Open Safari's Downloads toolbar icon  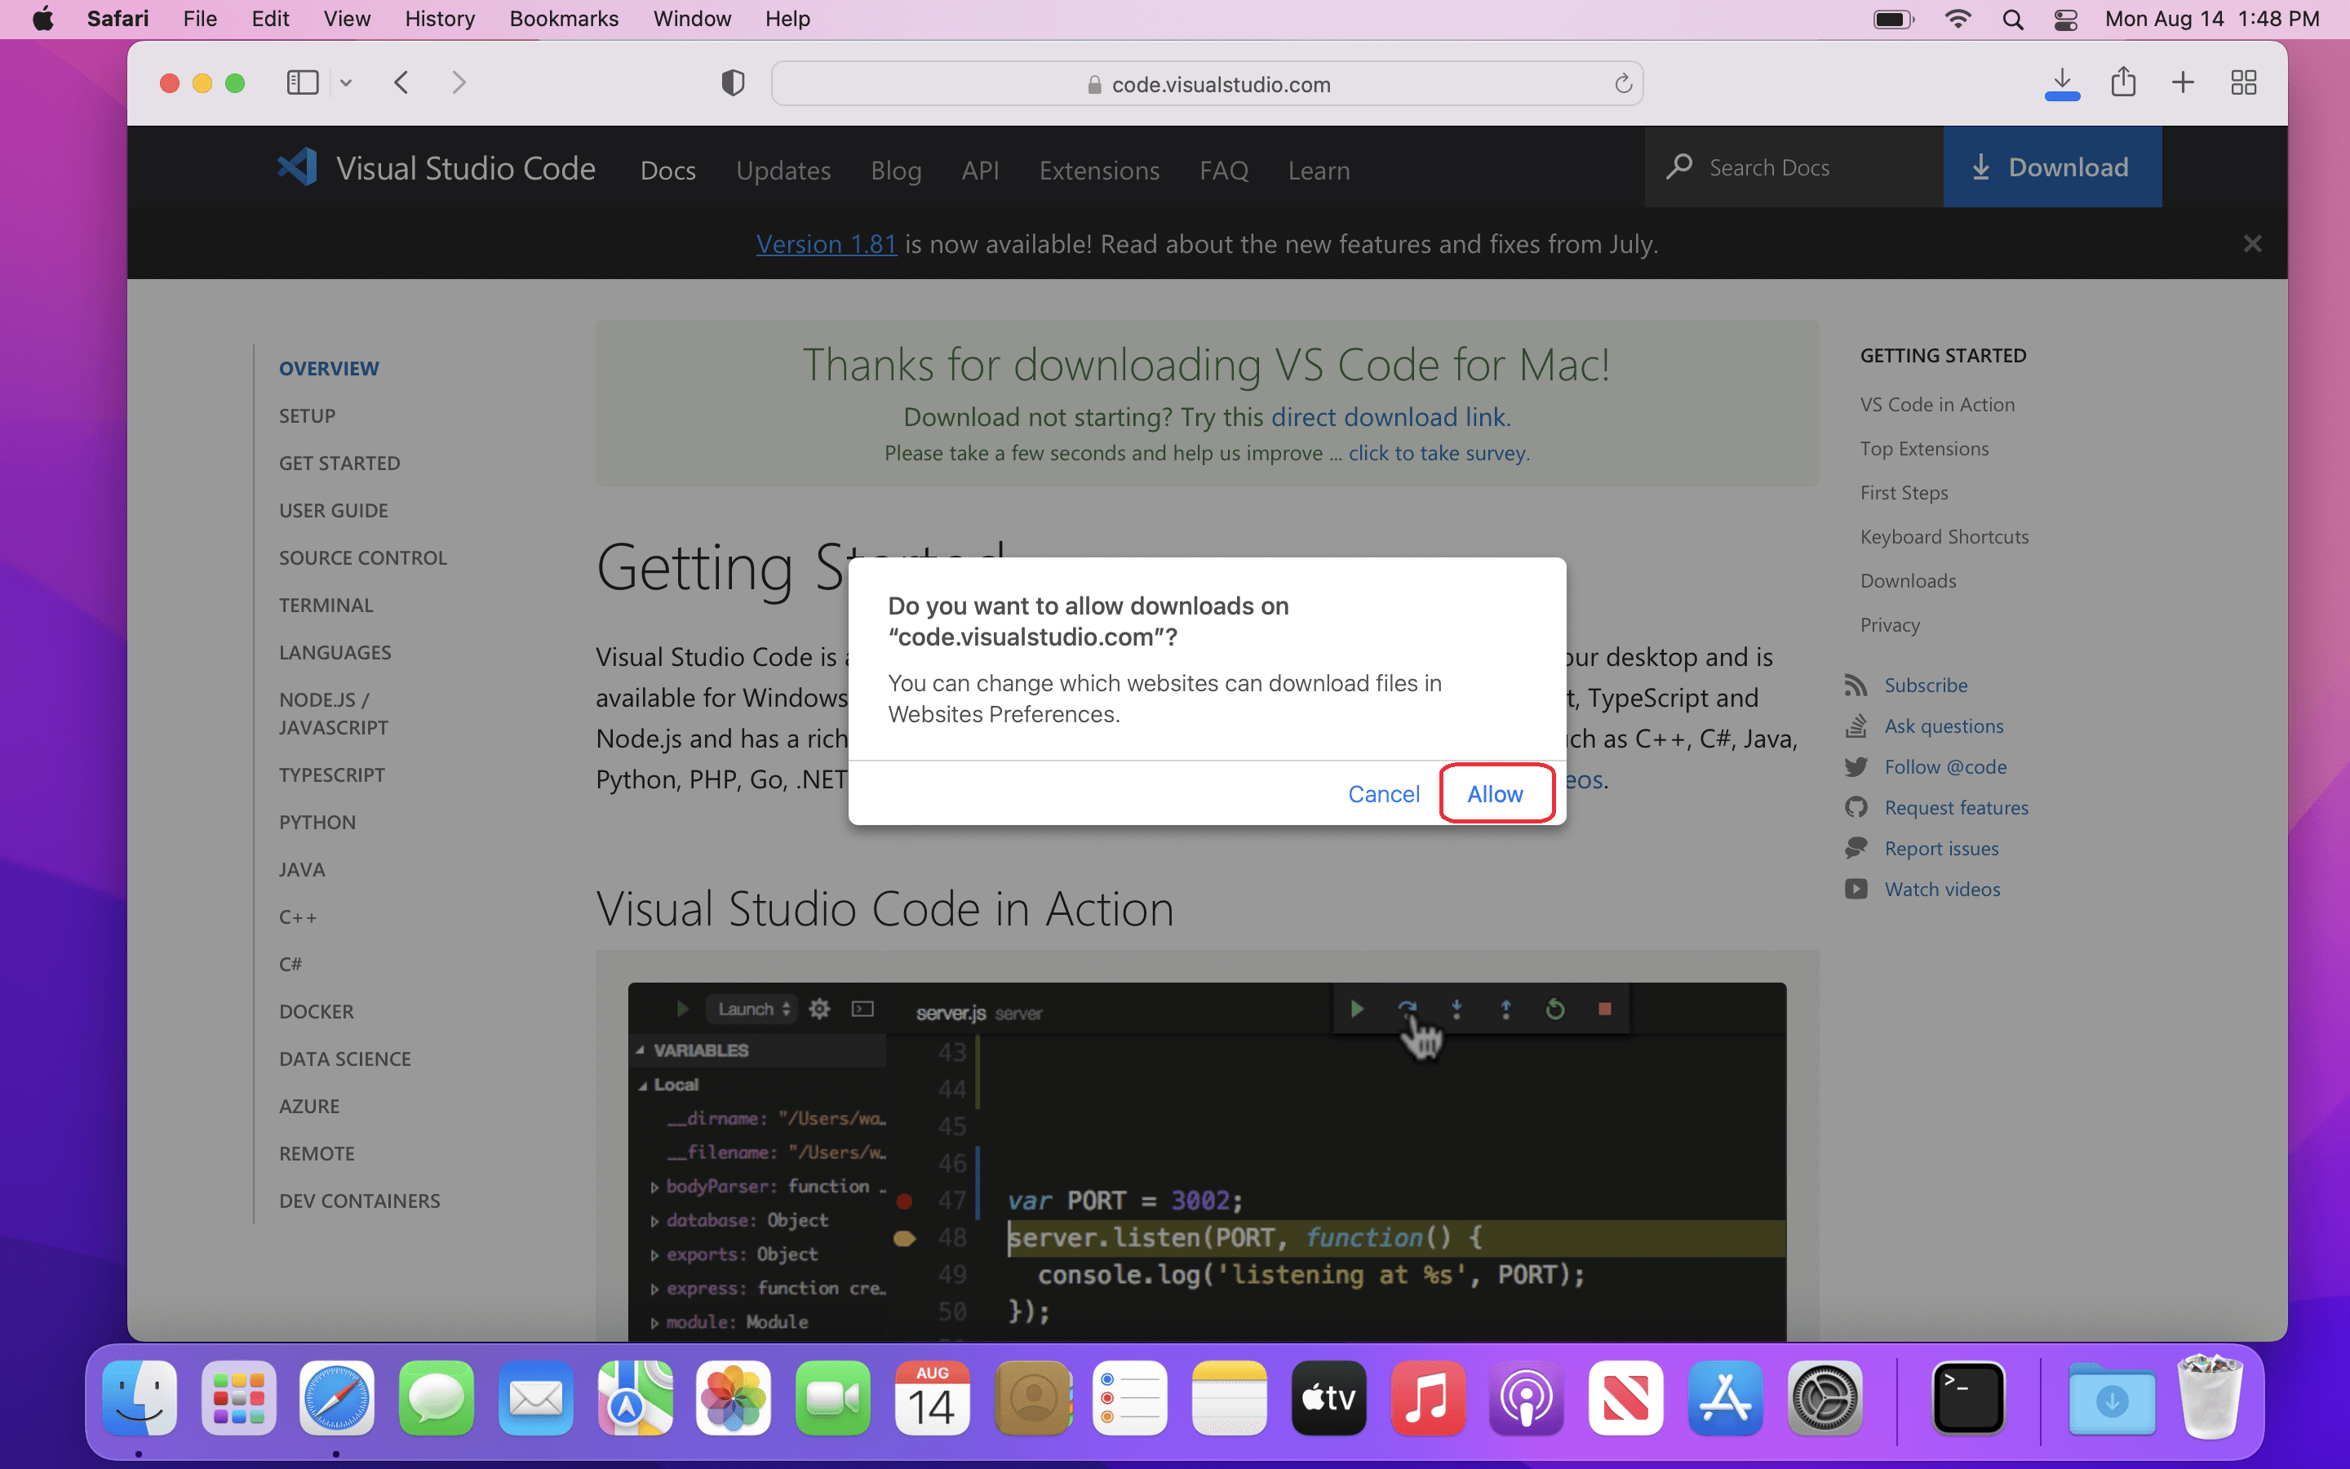[2062, 82]
